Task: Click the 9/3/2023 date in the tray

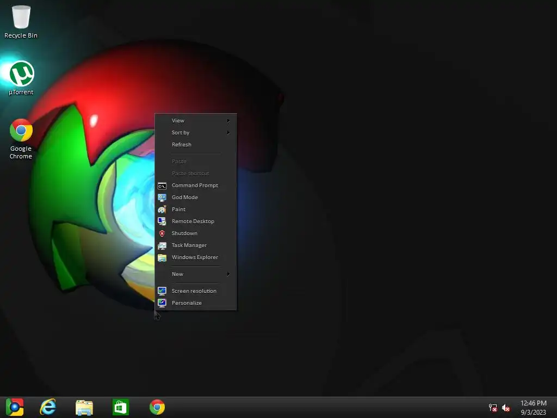Action: coord(533,413)
